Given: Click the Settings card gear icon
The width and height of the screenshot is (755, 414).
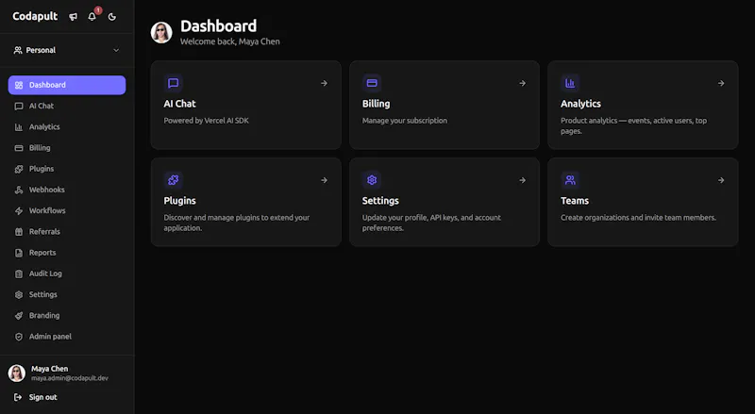Looking at the screenshot, I should [372, 180].
